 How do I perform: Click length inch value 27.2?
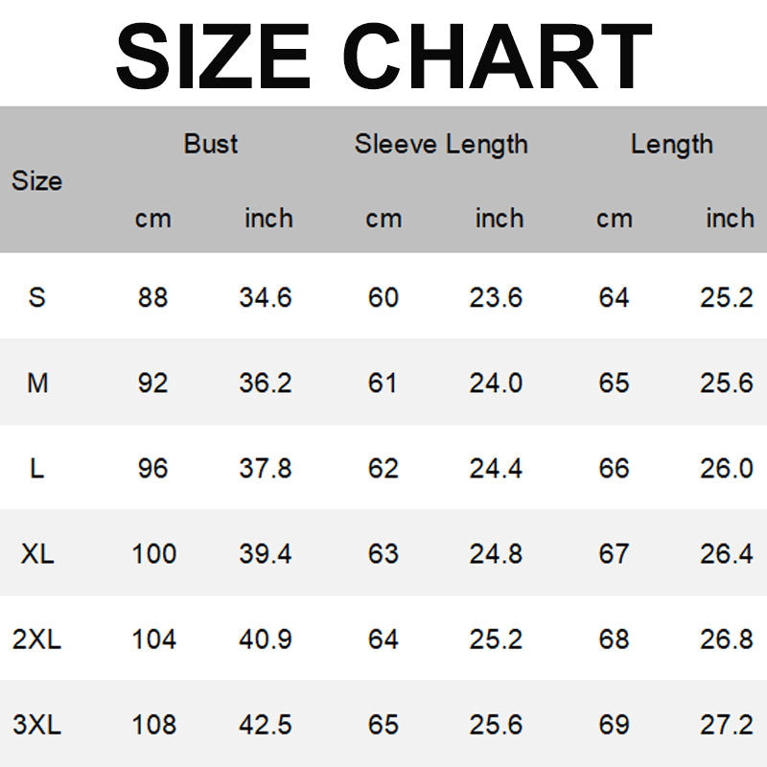click(x=727, y=725)
